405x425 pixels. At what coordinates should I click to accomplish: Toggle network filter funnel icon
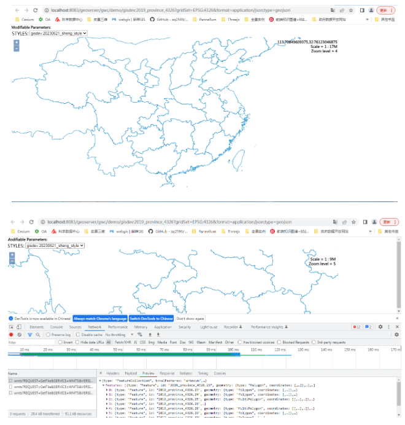tap(30, 335)
